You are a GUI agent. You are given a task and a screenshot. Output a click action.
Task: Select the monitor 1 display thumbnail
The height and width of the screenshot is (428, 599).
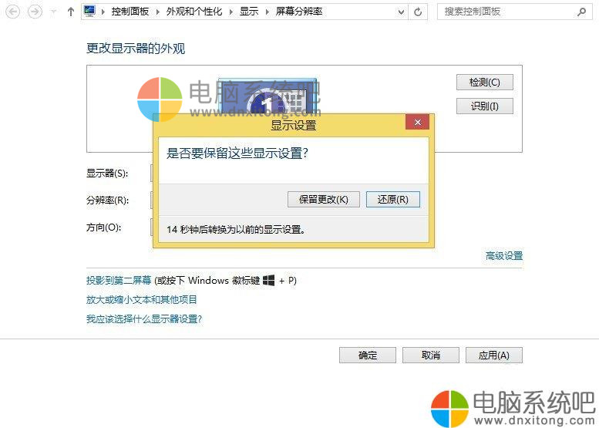pos(267,98)
